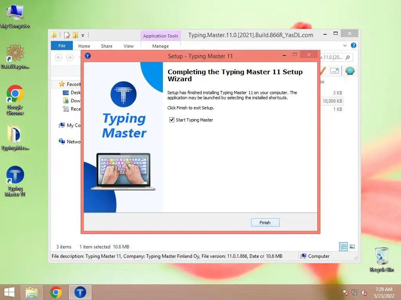Click the Explorer forward arrow
Screen dimensions: 401x300
point(70,57)
